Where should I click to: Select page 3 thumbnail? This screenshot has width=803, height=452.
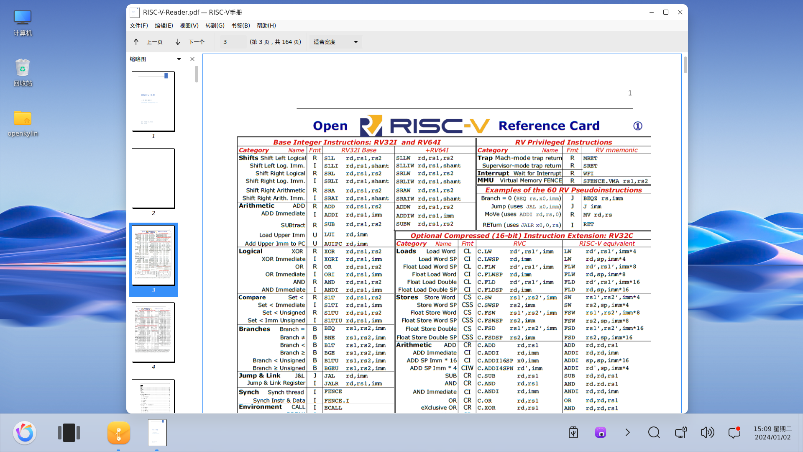pyautogui.click(x=153, y=255)
